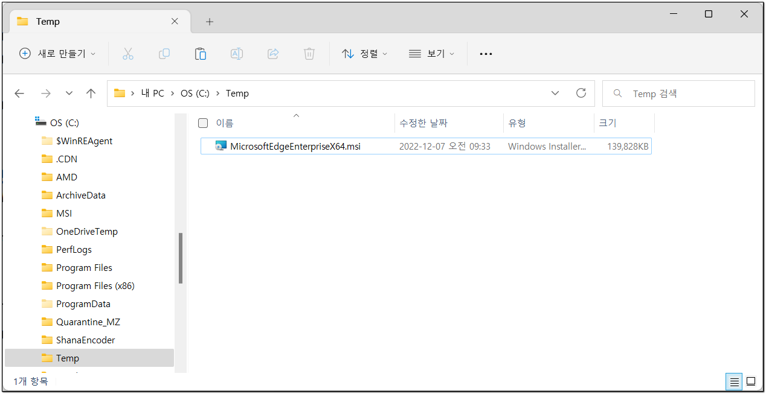Click the Cut scissors icon in toolbar
Viewport: 766px width, 394px height.
(127, 54)
